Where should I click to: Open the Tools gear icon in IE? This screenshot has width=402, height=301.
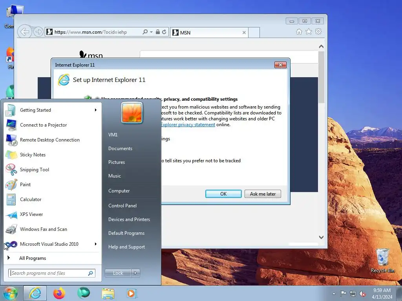[x=318, y=32]
